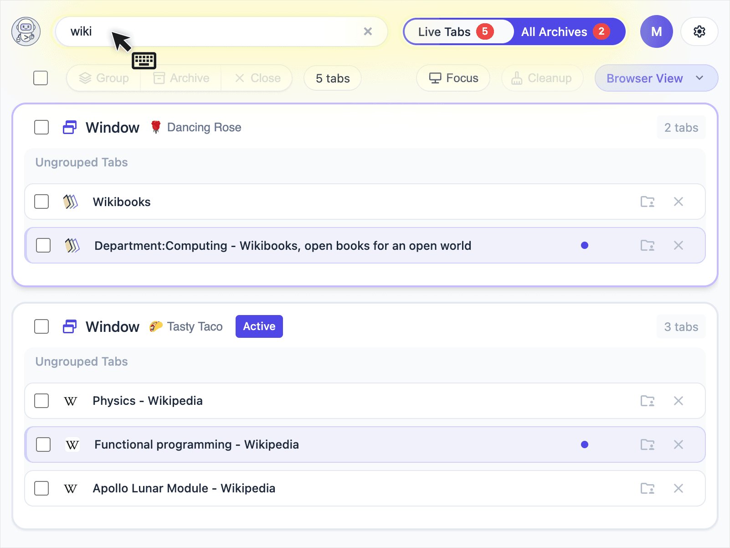Close the Apollo Lunar Module tab
The width and height of the screenshot is (730, 548).
point(679,488)
